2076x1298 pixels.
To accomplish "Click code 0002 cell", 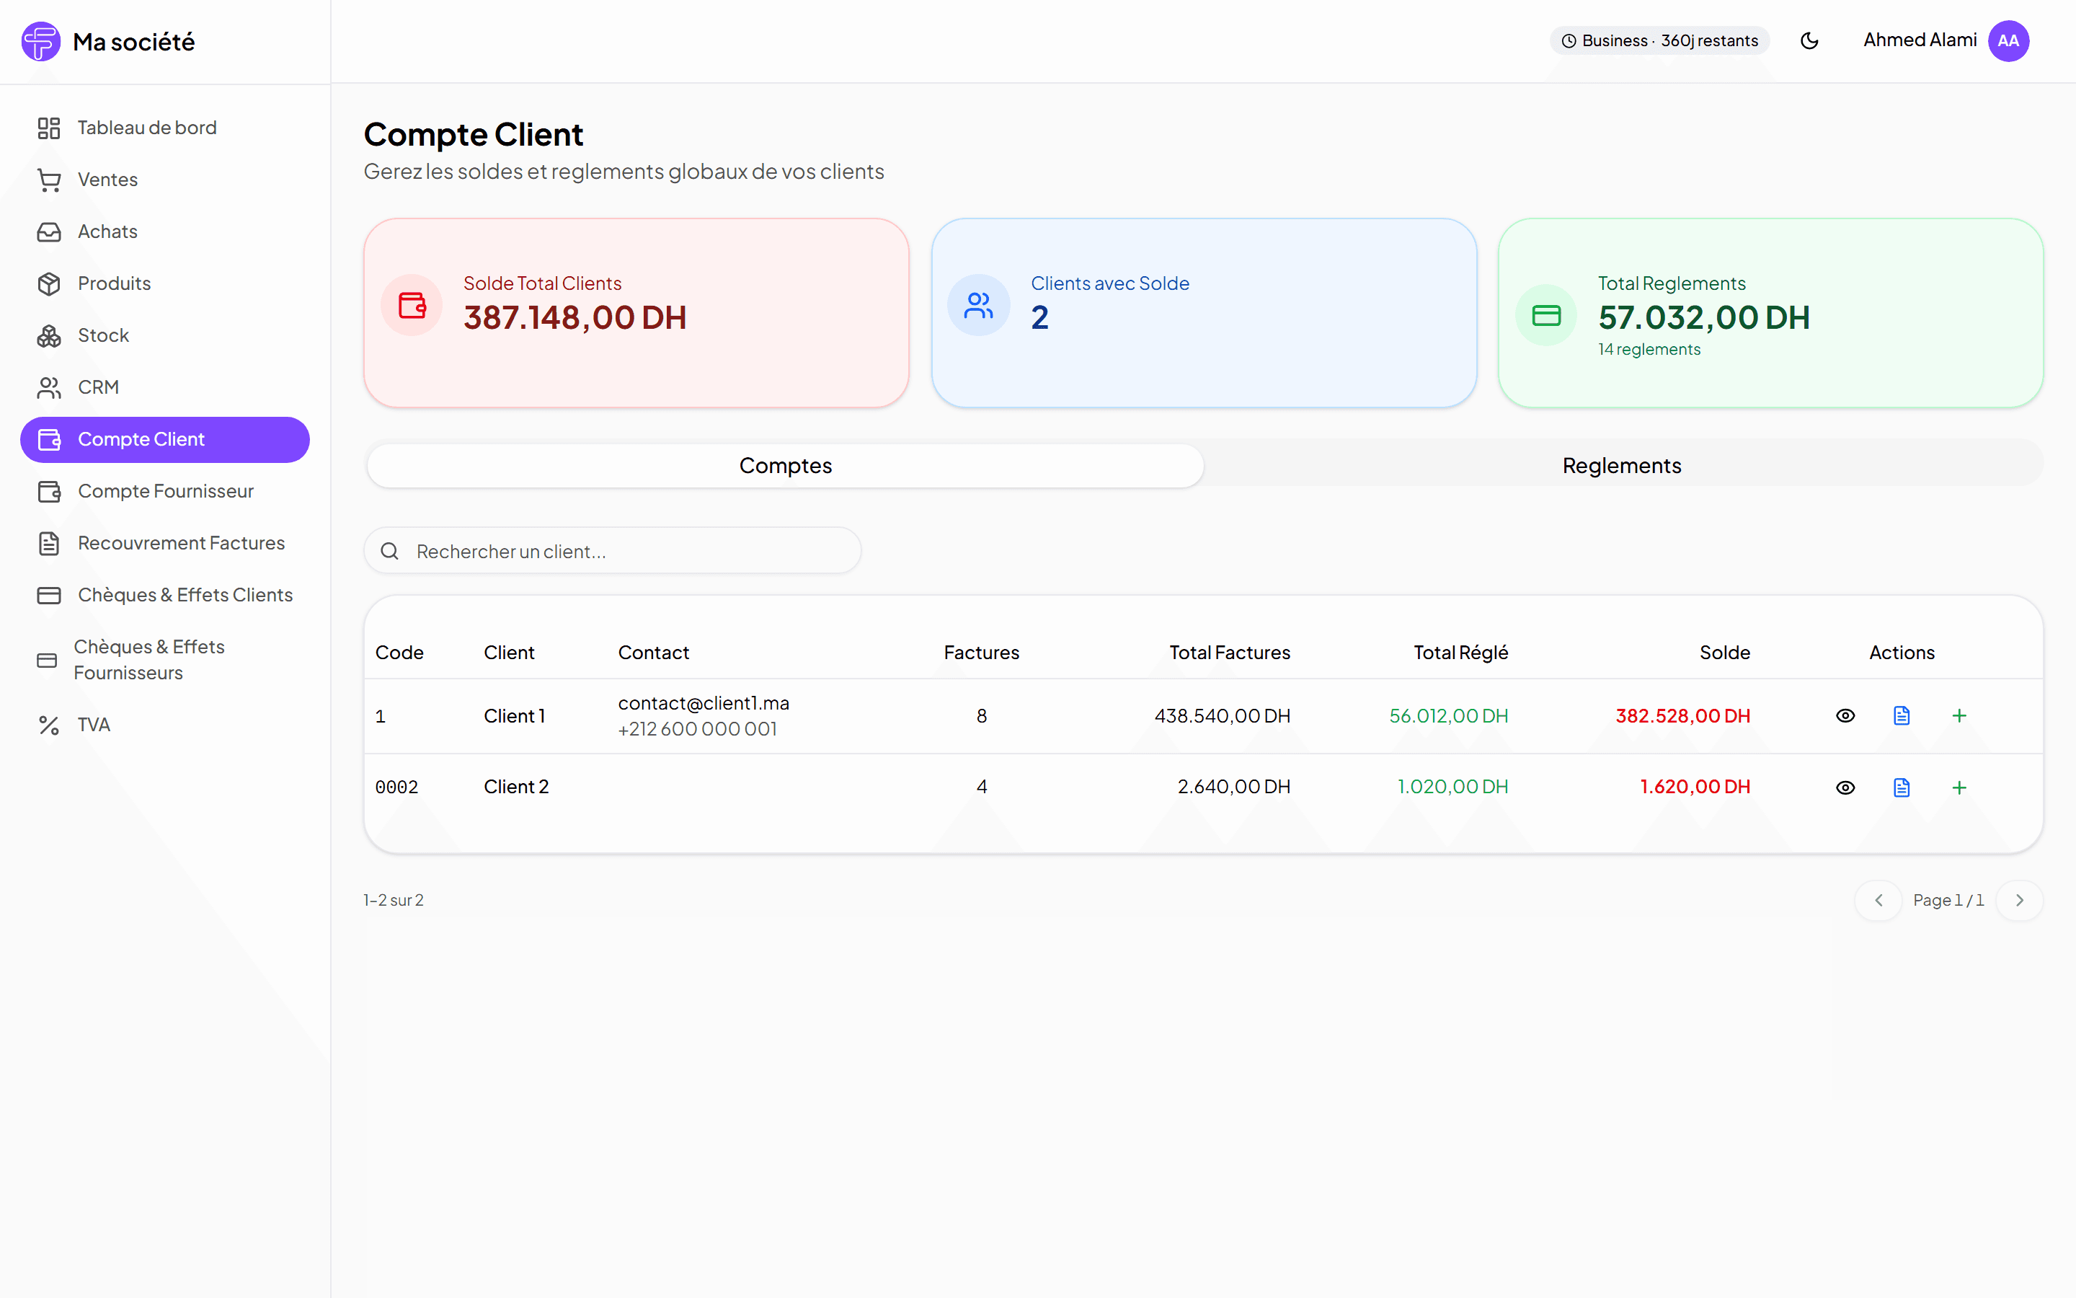I will (396, 787).
